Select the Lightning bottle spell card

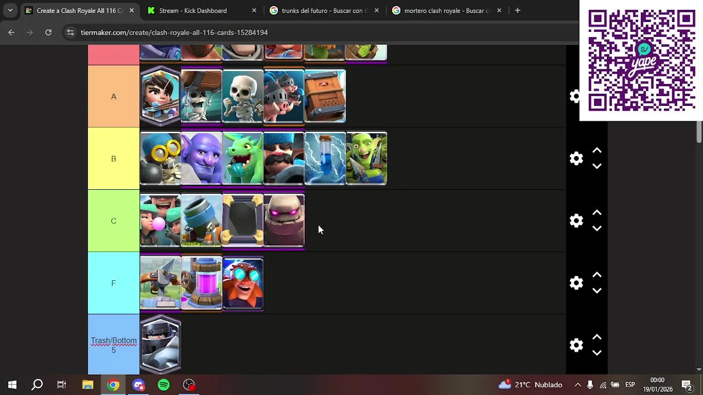[325, 159]
